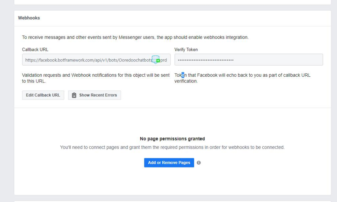
Task: Click the card panel above the Webhooks section
Action: coord(172,2)
